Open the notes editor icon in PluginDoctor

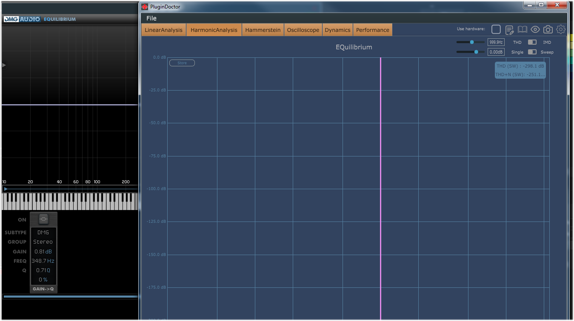pos(509,30)
